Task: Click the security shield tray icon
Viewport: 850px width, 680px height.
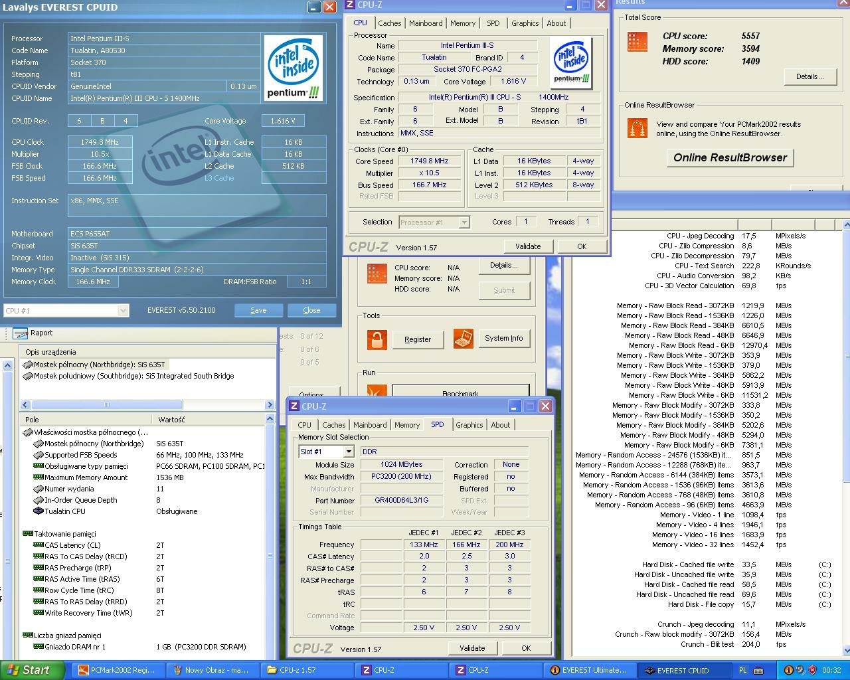Action: [812, 671]
